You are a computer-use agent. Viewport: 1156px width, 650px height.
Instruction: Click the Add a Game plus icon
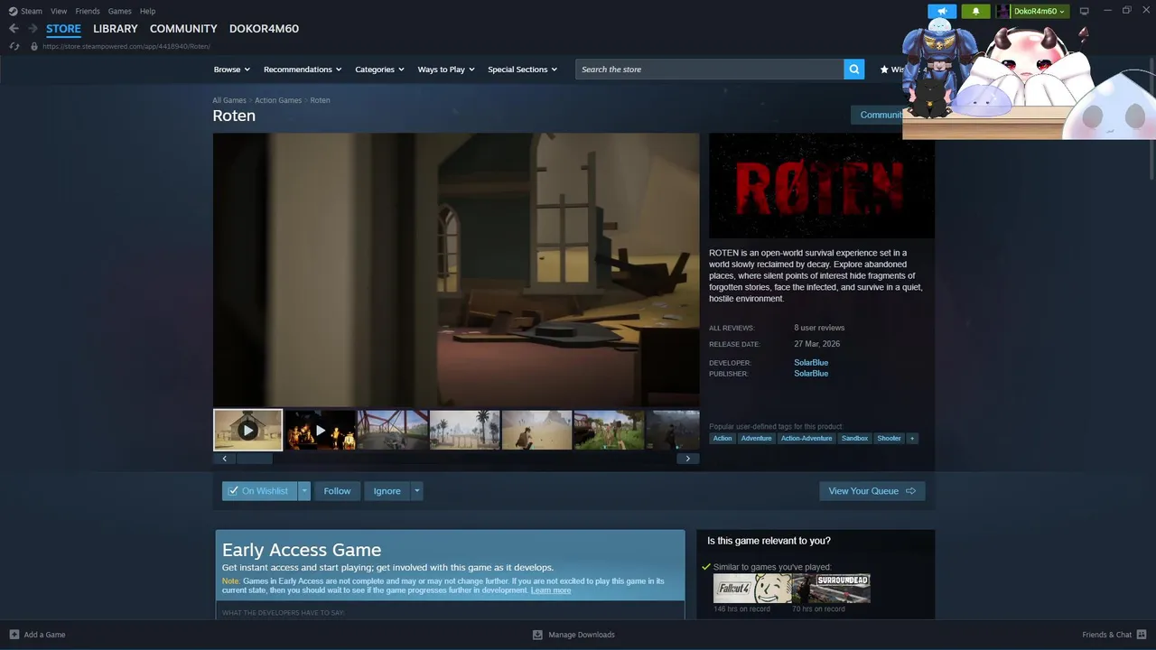[14, 635]
